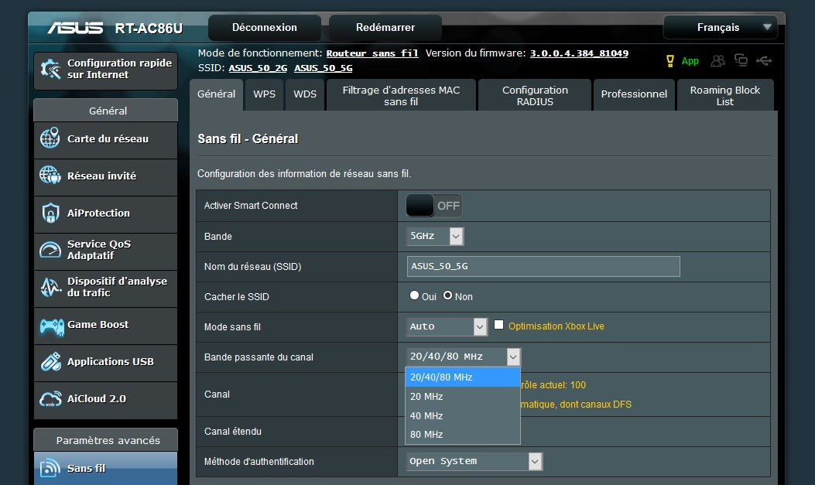Open the Français language dropdown
Screen dimensions: 815x485
pyautogui.click(x=721, y=28)
